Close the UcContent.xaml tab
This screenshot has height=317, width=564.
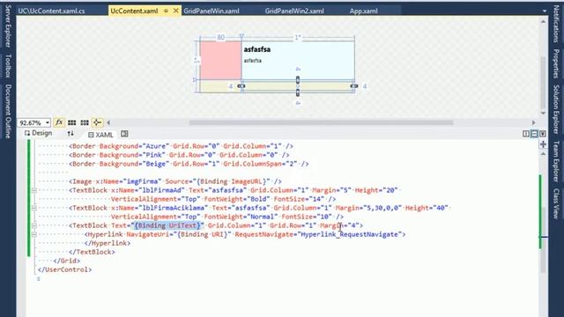click(176, 11)
